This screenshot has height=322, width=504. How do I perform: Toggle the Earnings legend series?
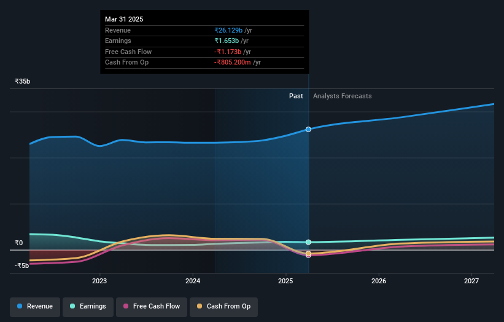pos(88,307)
